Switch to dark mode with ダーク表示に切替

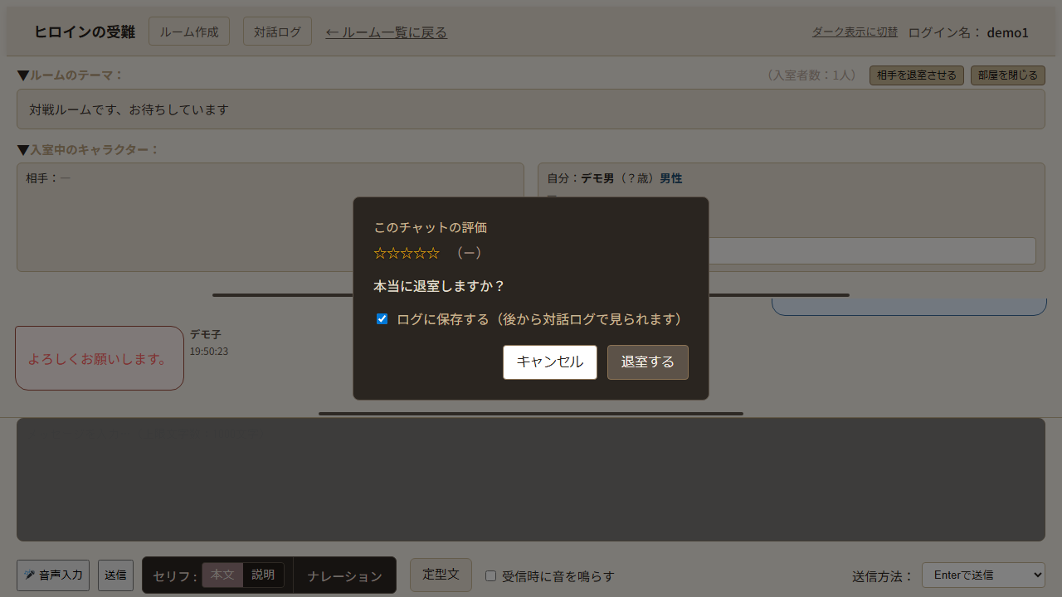coord(855,32)
